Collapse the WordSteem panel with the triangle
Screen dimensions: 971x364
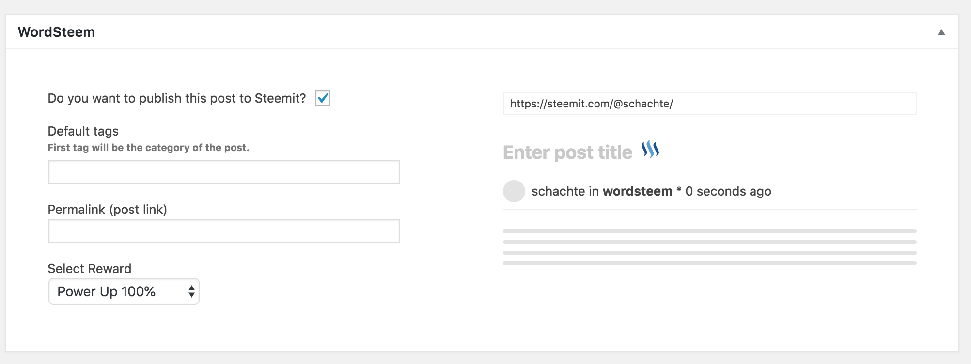(x=941, y=32)
